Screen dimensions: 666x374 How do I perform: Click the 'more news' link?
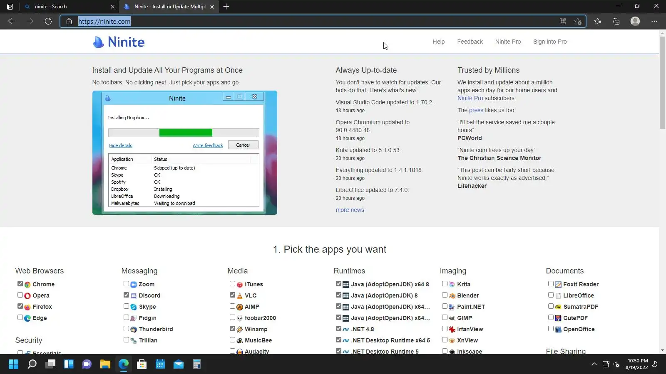(x=350, y=210)
